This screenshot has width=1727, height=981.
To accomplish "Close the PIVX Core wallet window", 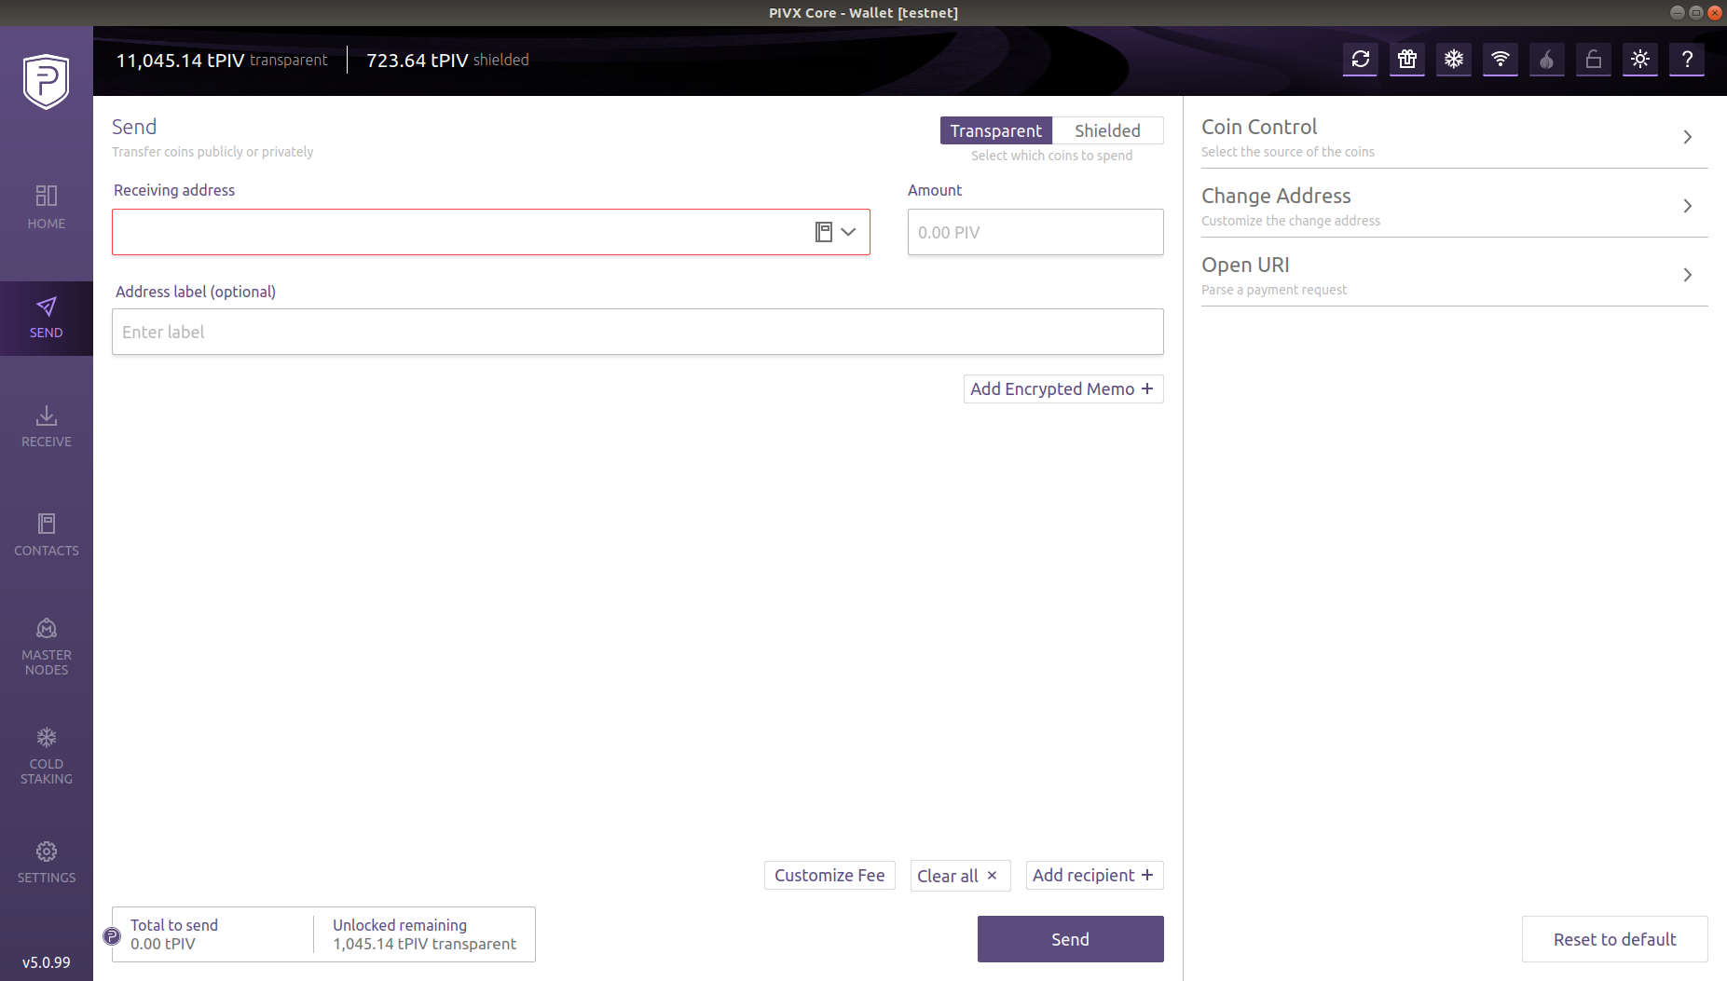I will (1714, 12).
